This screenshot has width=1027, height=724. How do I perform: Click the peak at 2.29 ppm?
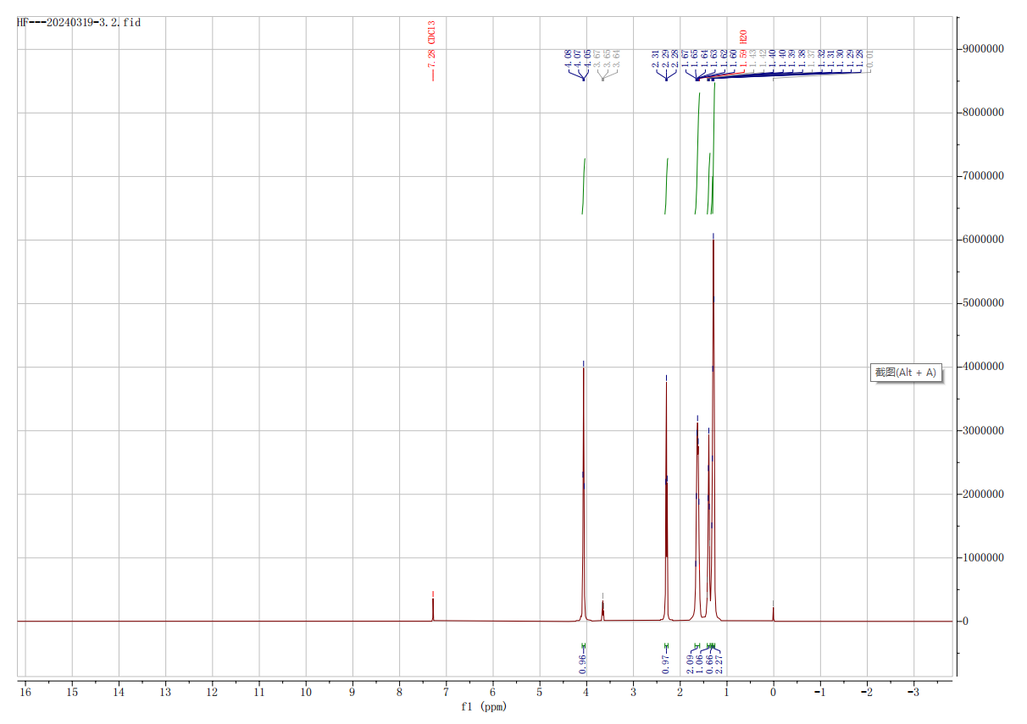(666, 500)
